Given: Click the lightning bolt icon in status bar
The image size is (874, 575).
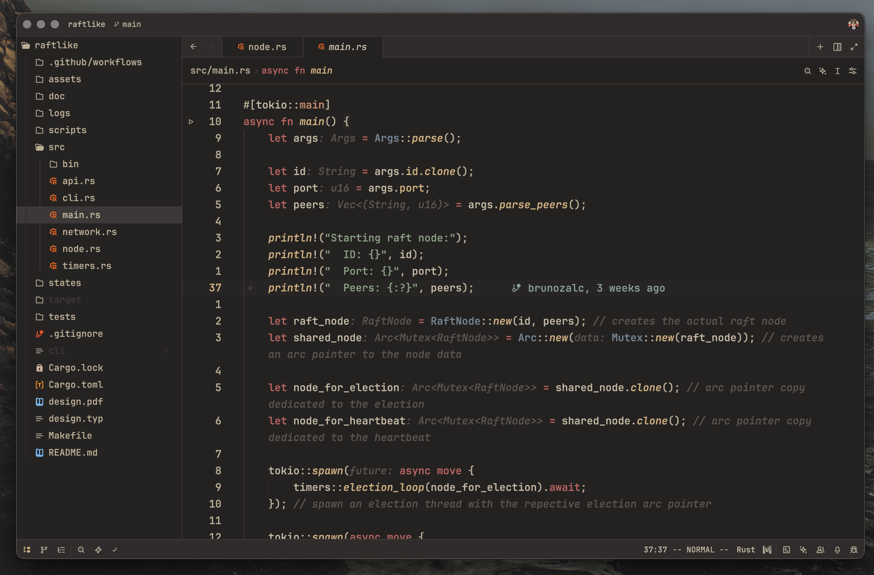Looking at the screenshot, I should coord(98,549).
